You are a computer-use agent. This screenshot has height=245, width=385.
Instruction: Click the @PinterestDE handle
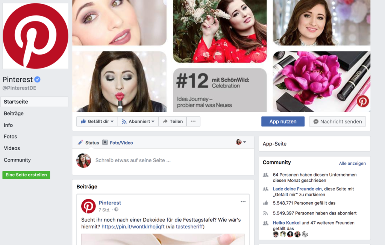click(20, 88)
